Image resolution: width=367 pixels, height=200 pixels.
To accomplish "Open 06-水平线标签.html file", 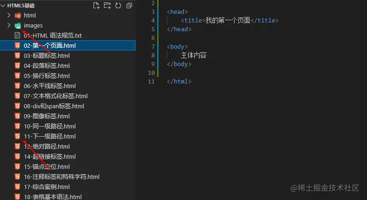I will [49, 86].
